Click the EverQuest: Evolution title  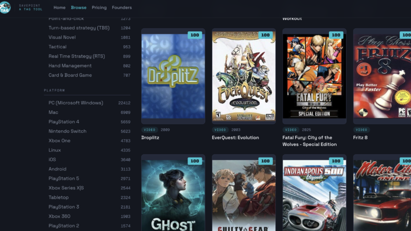[x=235, y=138]
